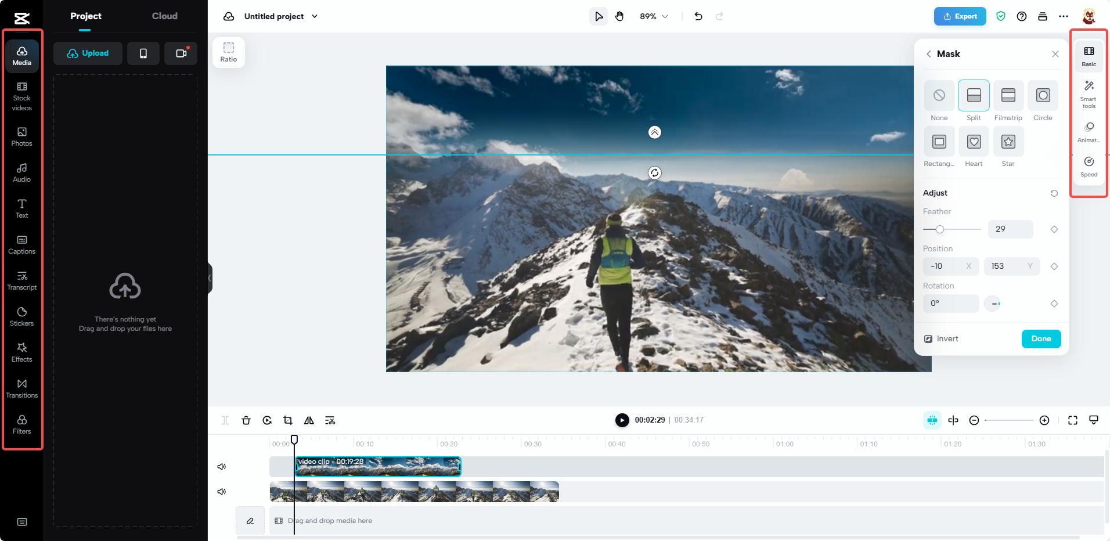This screenshot has width=1110, height=541.
Task: Open the Stock videos panel
Action: [22, 96]
